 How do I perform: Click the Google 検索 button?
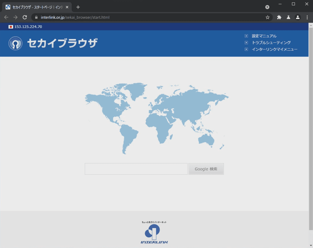(x=206, y=169)
